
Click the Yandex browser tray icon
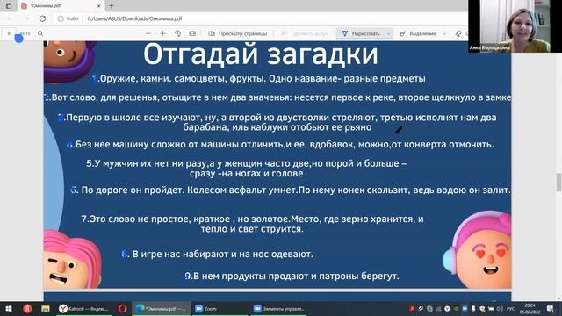447,308
